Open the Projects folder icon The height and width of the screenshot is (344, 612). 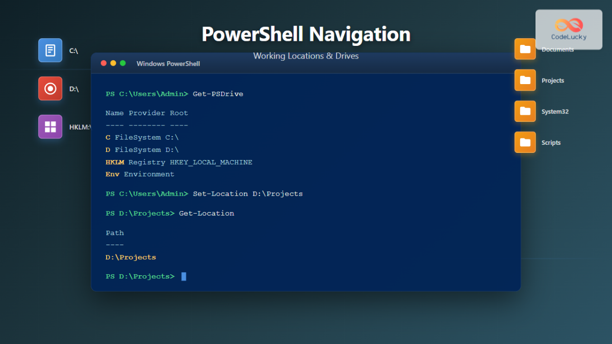tap(525, 80)
